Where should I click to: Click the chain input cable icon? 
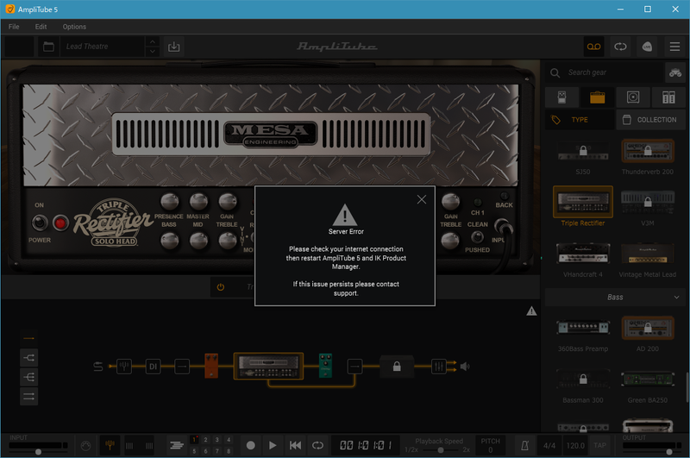pos(98,366)
